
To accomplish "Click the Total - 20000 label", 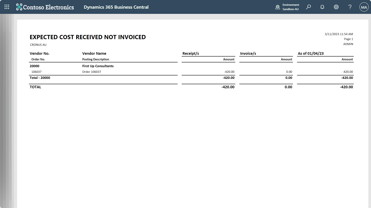I will coord(40,78).
